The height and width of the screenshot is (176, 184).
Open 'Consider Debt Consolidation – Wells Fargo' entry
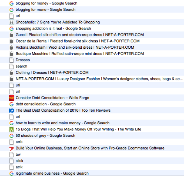(52, 98)
